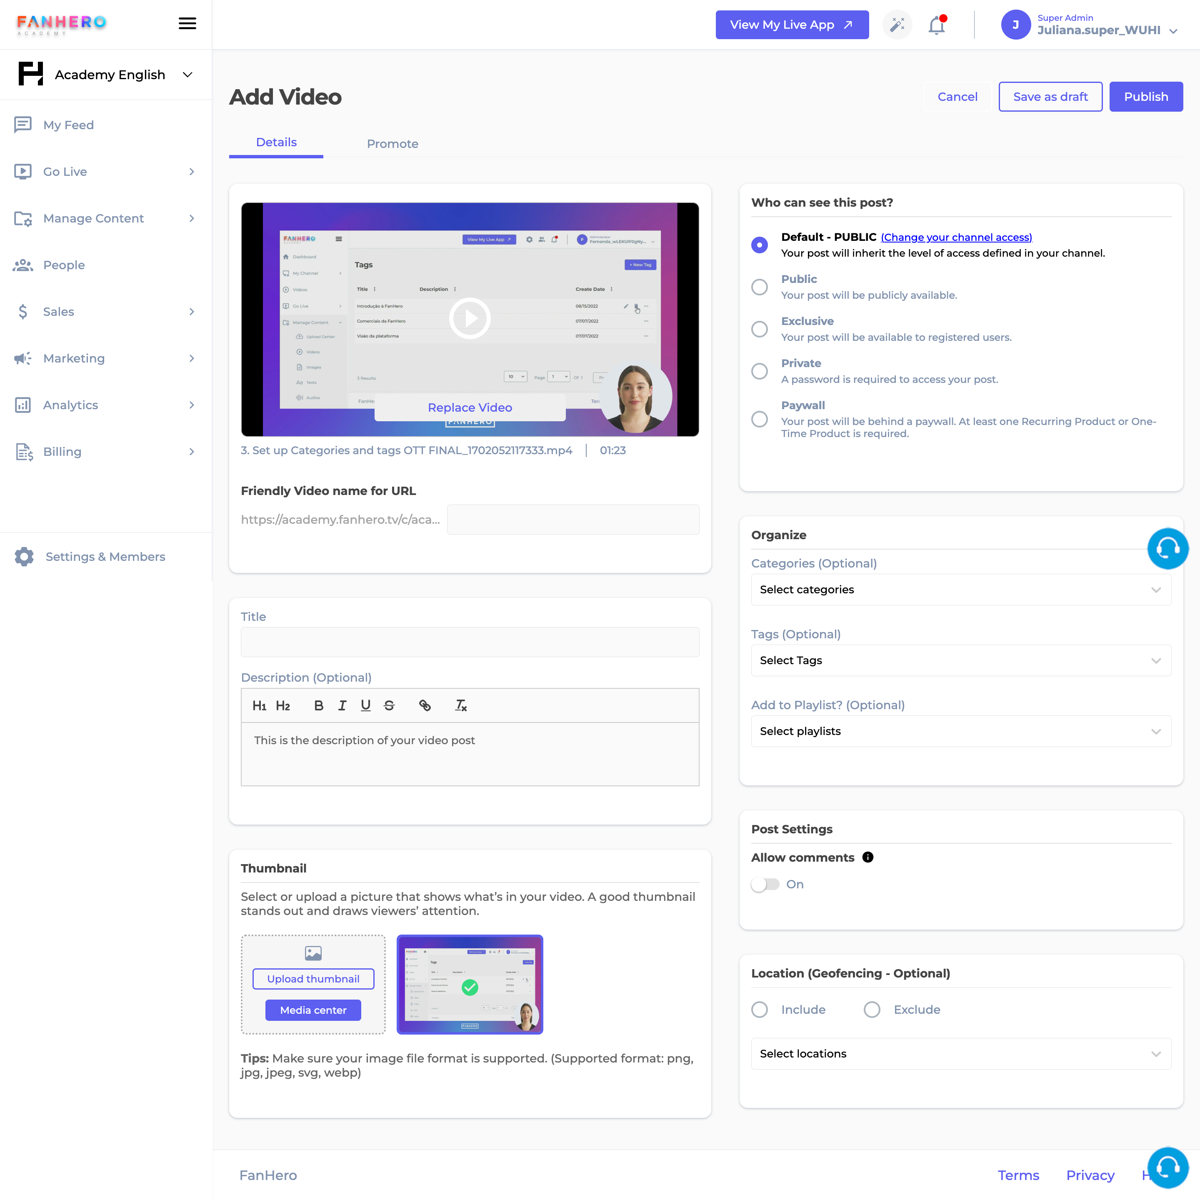Click the magic wand icon in header
1200x1200 pixels.
(897, 25)
